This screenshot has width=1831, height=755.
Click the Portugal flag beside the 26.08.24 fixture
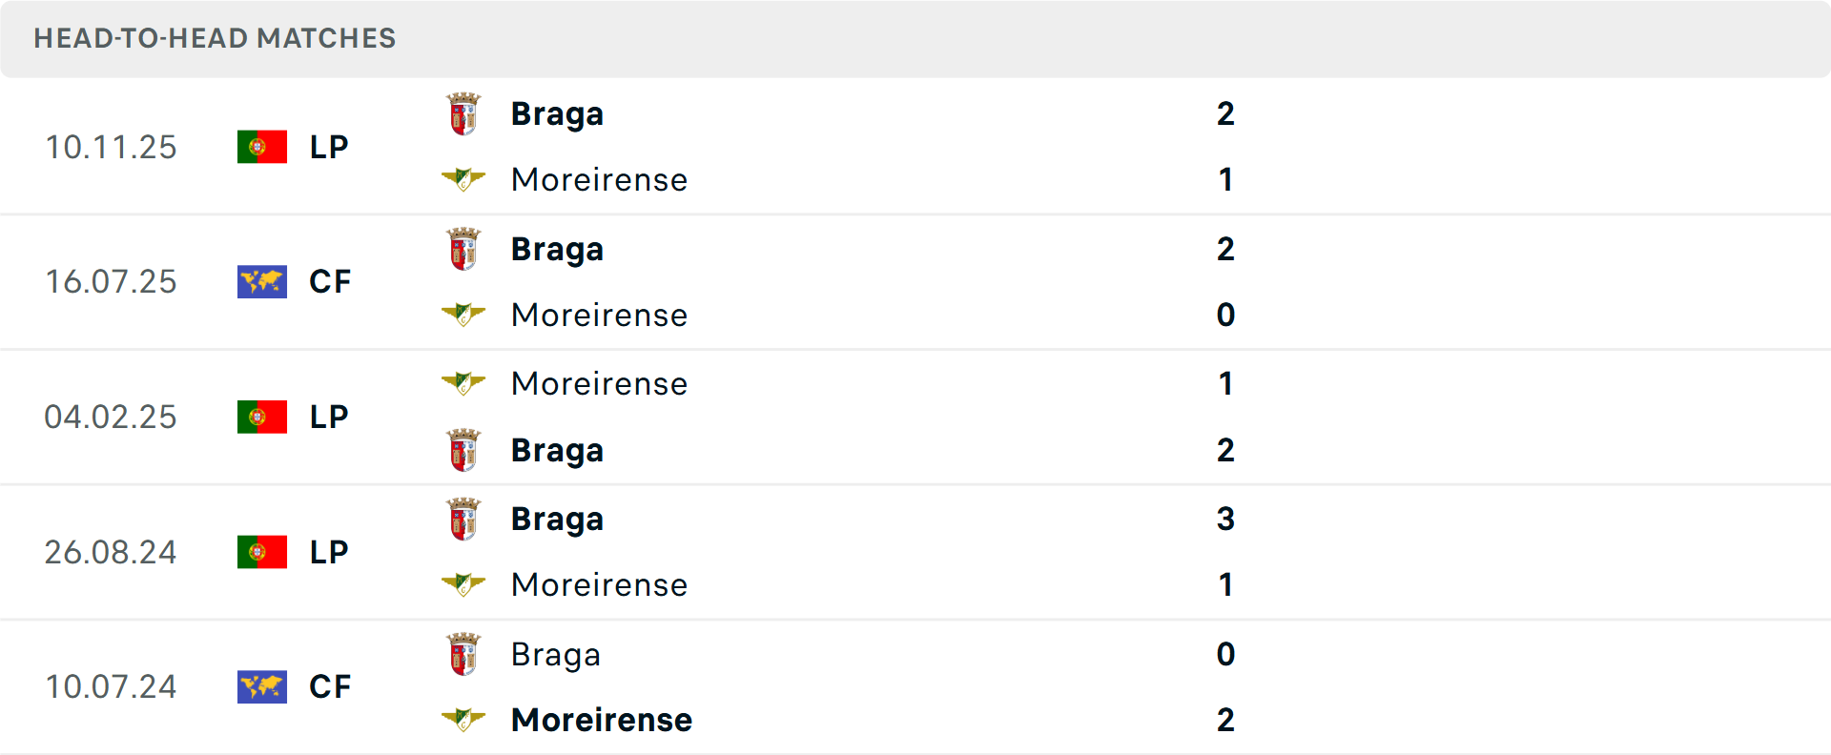click(261, 551)
